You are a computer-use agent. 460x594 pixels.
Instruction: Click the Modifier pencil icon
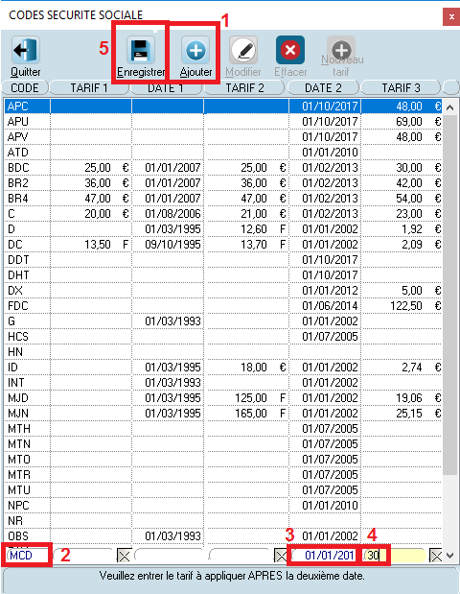(243, 50)
